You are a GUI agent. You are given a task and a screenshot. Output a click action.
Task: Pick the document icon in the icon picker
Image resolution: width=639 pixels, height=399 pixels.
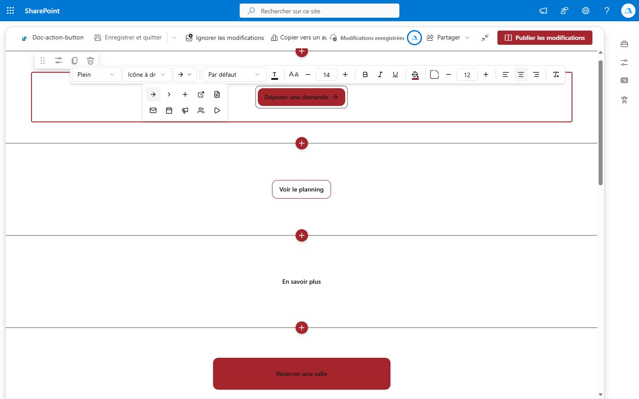217,94
